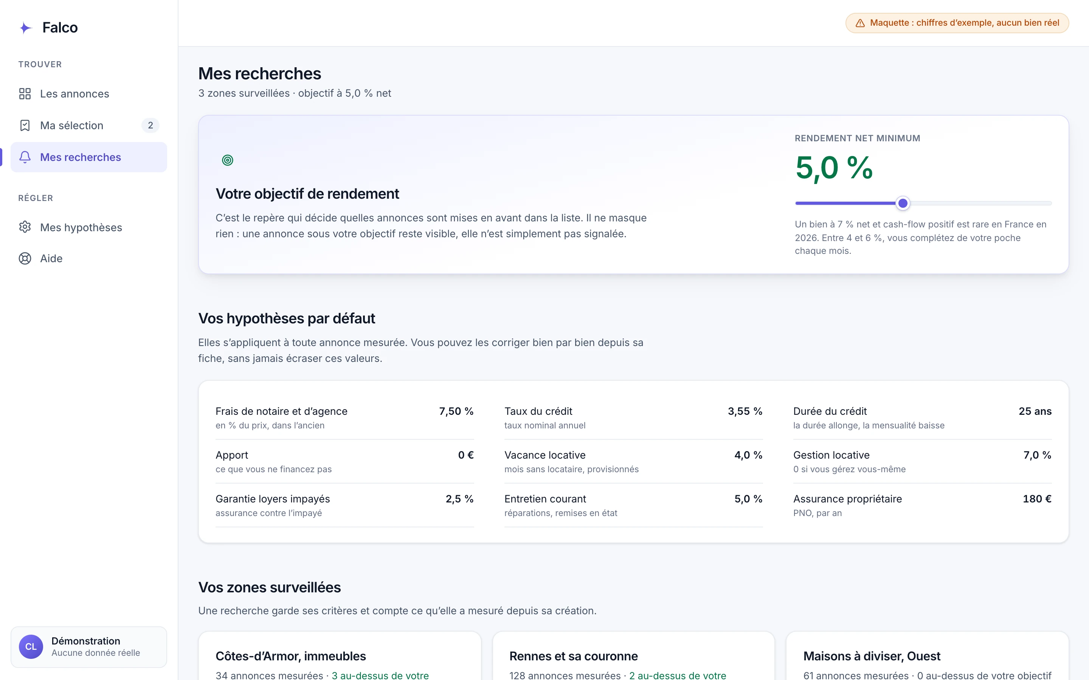Click the Taux du crédit value 3,55 %
Image resolution: width=1089 pixels, height=680 pixels.
coord(745,411)
